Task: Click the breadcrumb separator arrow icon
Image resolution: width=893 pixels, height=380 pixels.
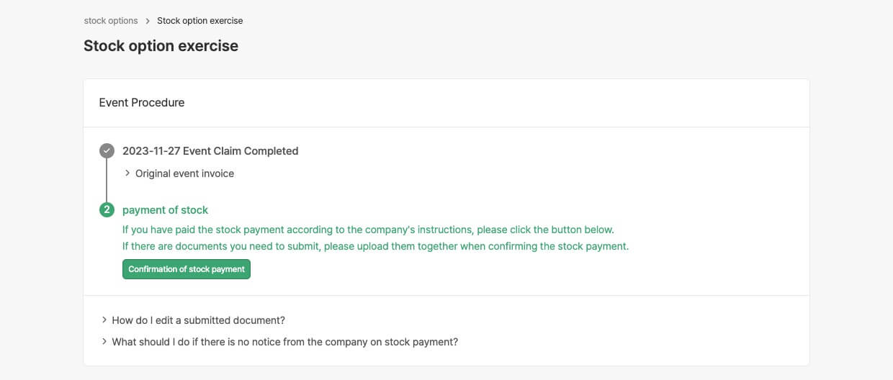Action: coord(148,21)
